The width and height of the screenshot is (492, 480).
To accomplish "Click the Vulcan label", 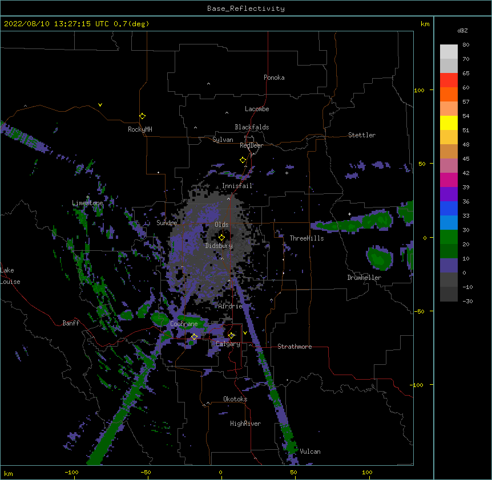I will click(310, 451).
